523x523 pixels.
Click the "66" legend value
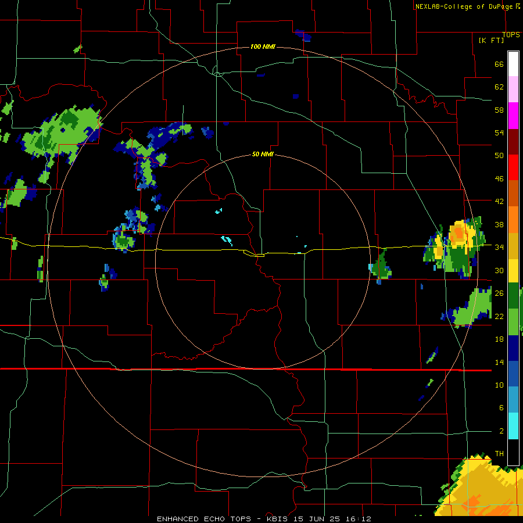499,64
